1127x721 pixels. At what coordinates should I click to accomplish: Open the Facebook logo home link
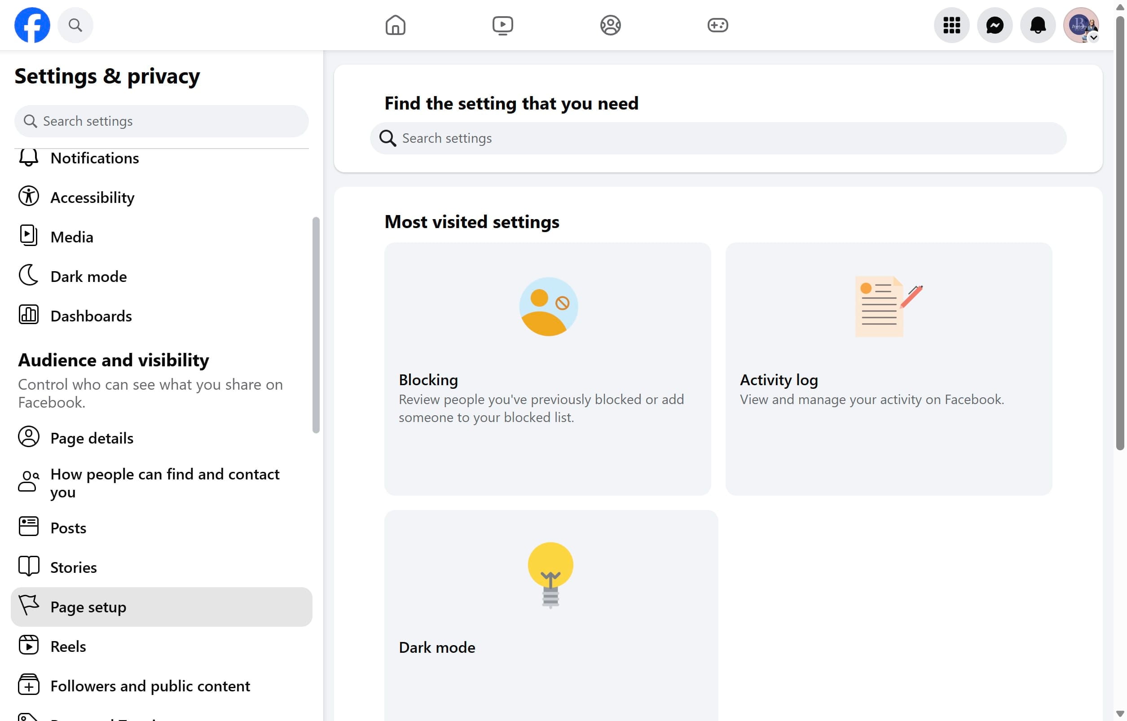pyautogui.click(x=32, y=25)
